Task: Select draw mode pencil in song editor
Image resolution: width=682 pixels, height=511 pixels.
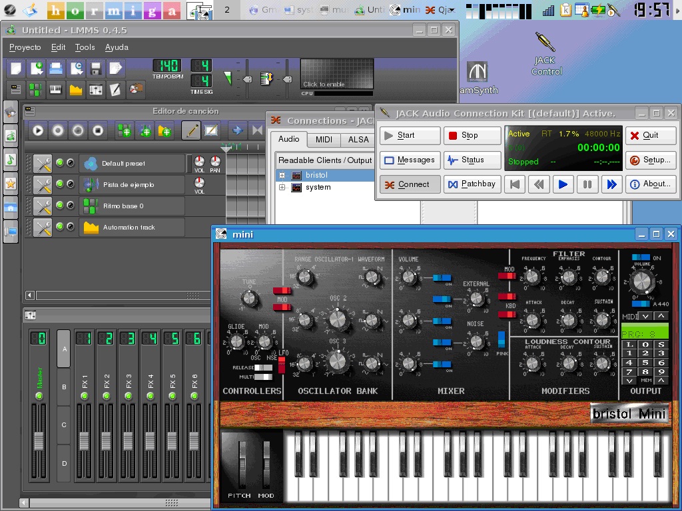Action: (x=191, y=130)
